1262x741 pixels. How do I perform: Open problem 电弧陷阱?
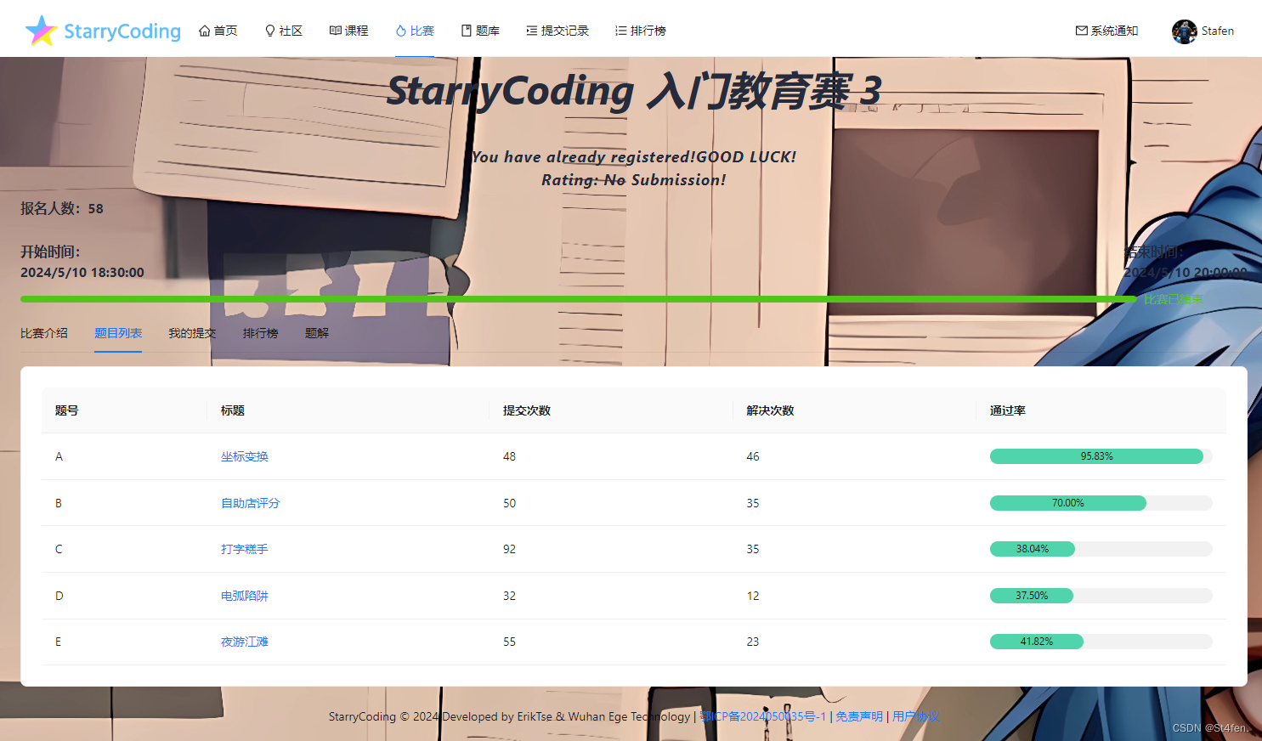pos(245,596)
